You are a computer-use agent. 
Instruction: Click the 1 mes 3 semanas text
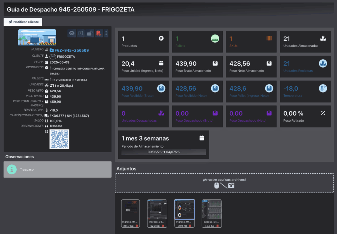pos(145,138)
